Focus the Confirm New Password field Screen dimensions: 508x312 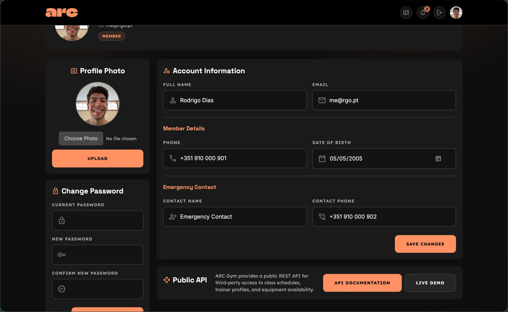(98, 289)
